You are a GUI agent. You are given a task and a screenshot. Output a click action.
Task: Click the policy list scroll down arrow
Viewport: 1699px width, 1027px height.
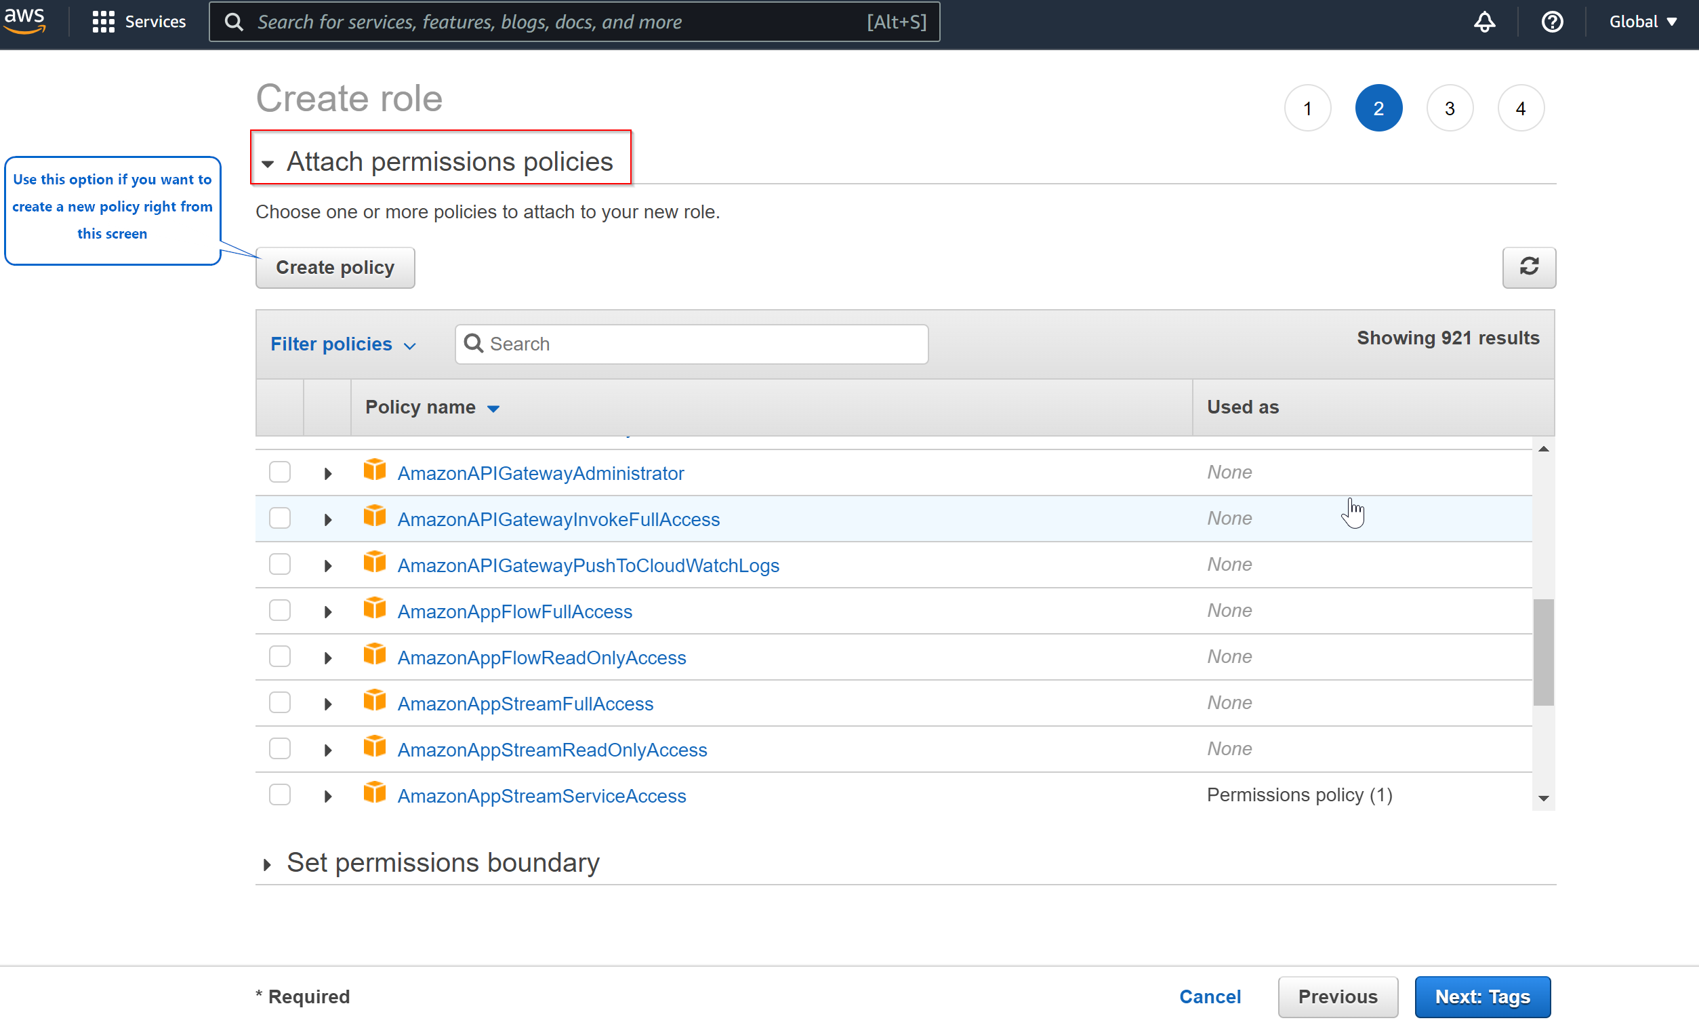click(x=1543, y=798)
